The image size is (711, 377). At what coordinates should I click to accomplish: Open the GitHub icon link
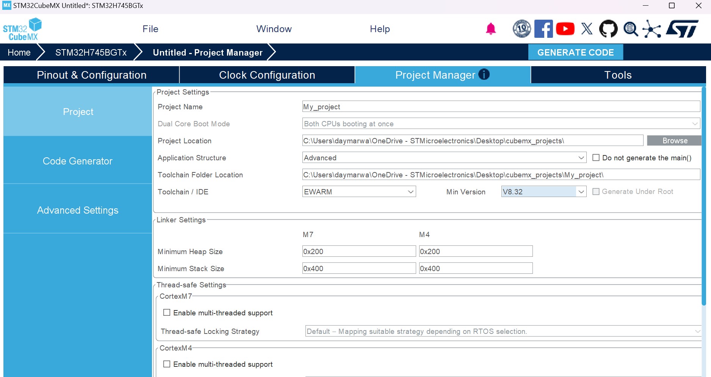click(x=608, y=29)
